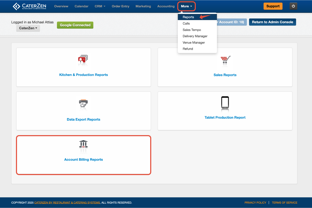This screenshot has height=208, width=312.
Task: Expand the CRM dropdown menu
Action: pyautogui.click(x=100, y=6)
